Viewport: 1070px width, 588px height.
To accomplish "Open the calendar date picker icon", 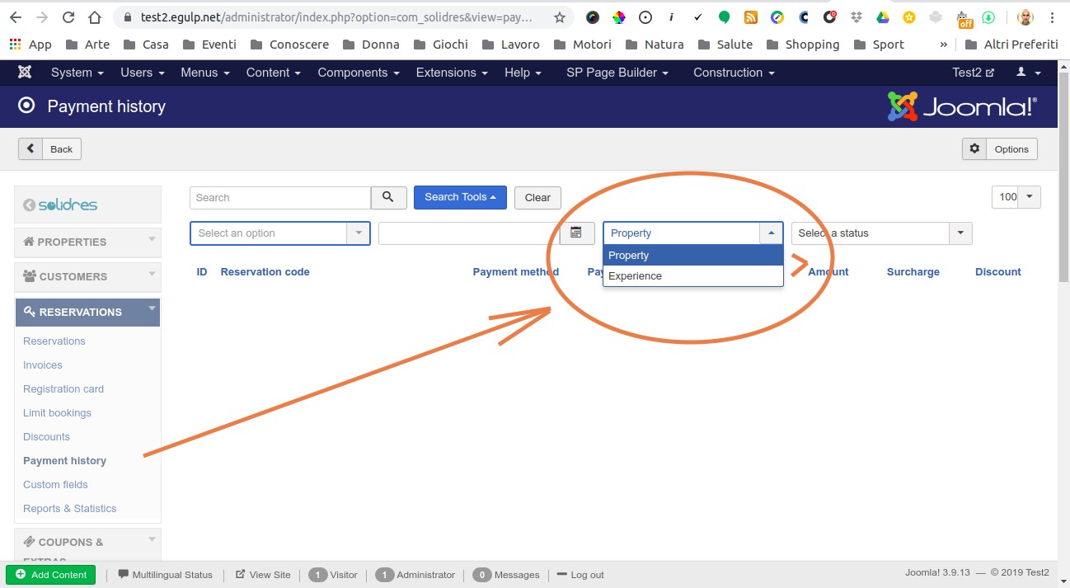I will [577, 233].
